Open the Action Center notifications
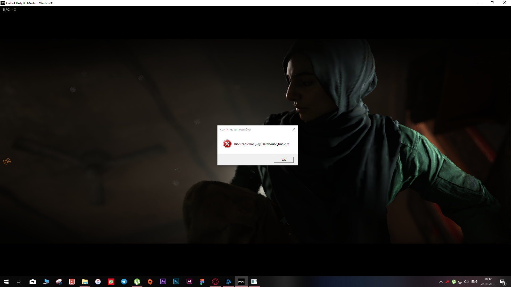The height and width of the screenshot is (287, 511). [x=502, y=282]
